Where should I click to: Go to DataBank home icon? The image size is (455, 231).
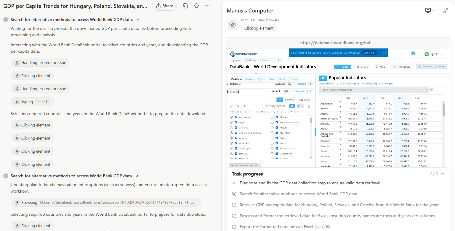413,53
